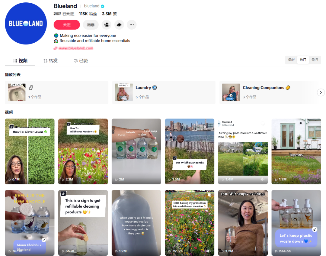Click the Blueland round profile logo
The width and height of the screenshot is (326, 256).
point(26,23)
